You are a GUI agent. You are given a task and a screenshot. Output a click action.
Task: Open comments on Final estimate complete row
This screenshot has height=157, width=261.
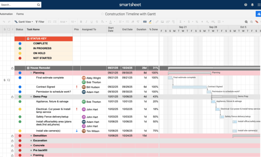pos(9,80)
